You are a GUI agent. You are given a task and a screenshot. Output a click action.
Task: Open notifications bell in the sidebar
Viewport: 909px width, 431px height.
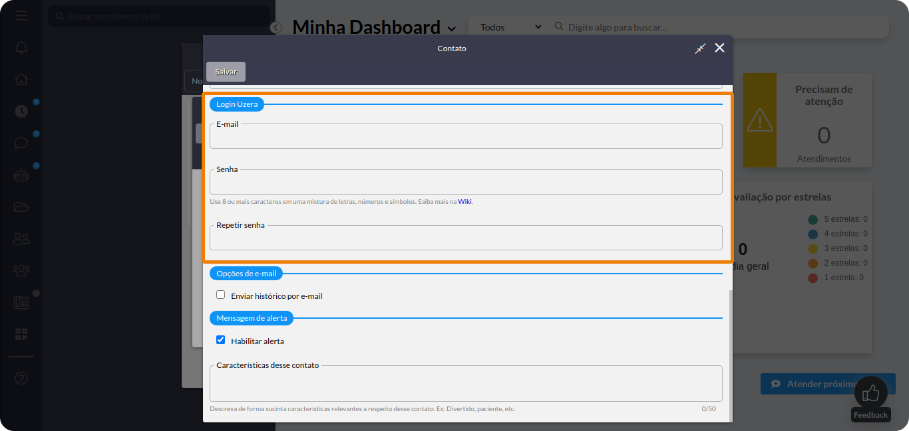pyautogui.click(x=21, y=48)
